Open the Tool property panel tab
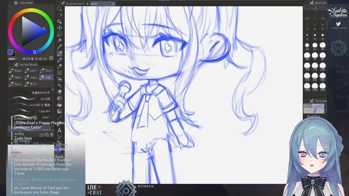The width and height of the screenshot is (349, 196). point(318,101)
